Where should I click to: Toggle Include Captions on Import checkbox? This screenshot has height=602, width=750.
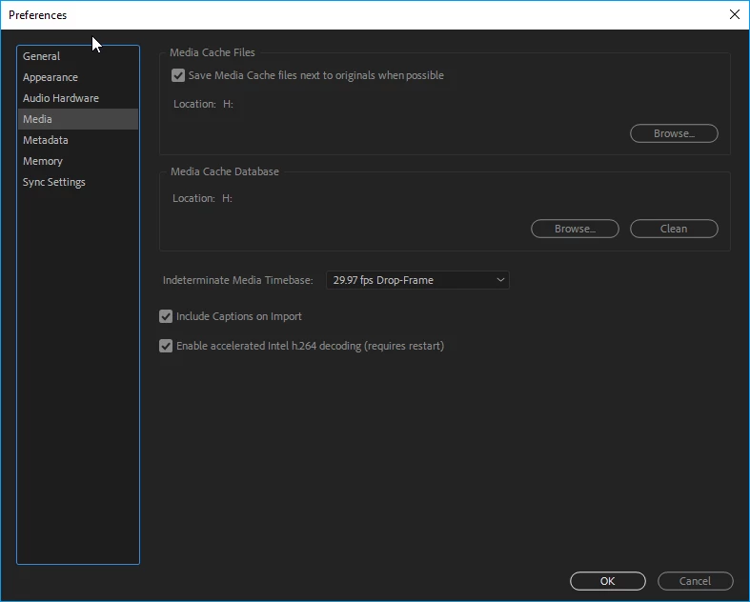coord(166,316)
